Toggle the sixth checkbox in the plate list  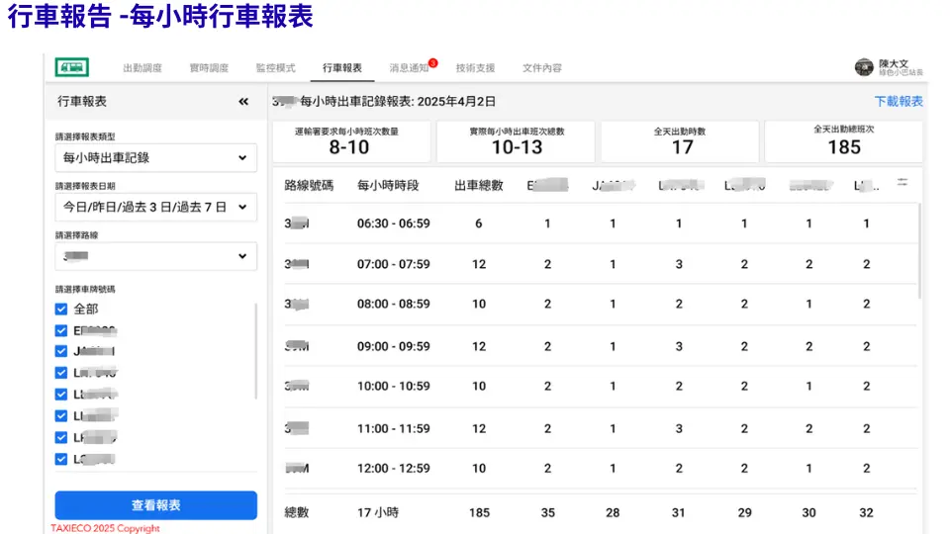pos(61,416)
